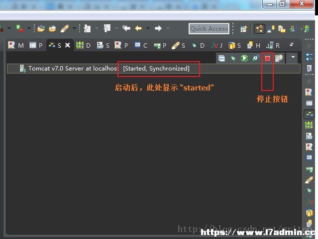Click the highlighted Servers icon in right sidebar
Screen dimensions: 318x239
[x=309, y=114]
